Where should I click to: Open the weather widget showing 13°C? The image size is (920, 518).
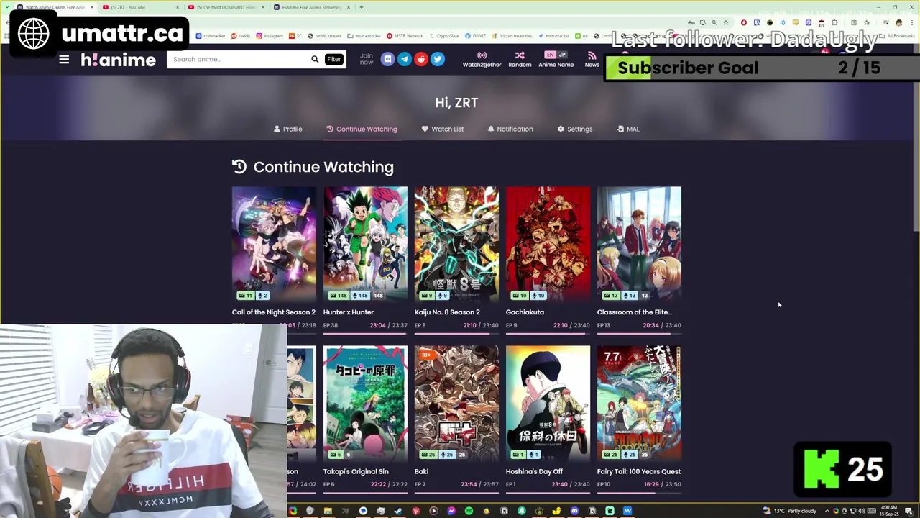[x=789, y=511]
